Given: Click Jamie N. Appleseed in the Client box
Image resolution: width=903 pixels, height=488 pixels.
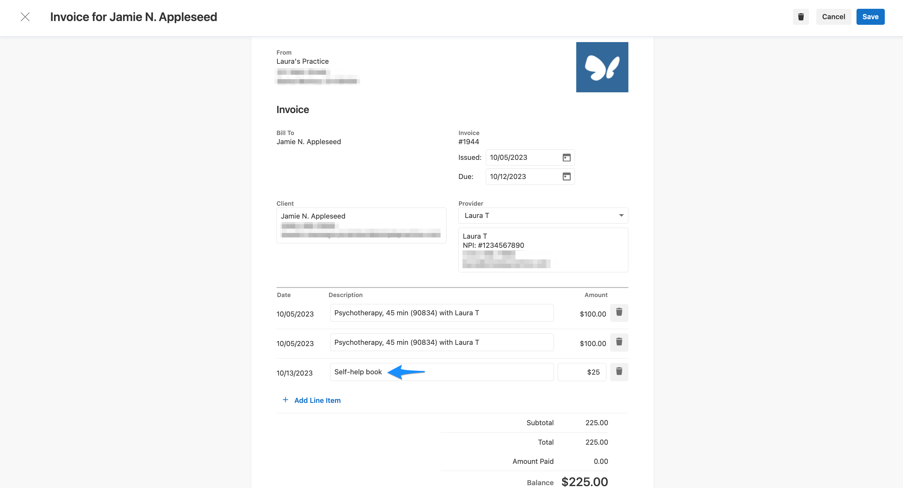Looking at the screenshot, I should pos(313,216).
